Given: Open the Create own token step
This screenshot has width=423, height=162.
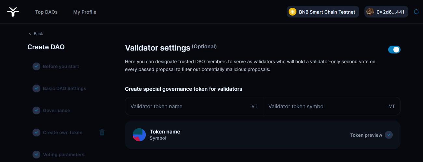Looking at the screenshot, I should 62,133.
